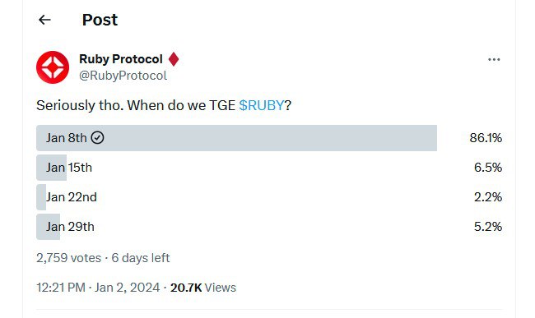Select the Jan 8th poll option
This screenshot has height=318, width=535.
pos(269,138)
